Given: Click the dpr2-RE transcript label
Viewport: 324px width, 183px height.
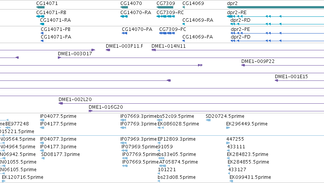Looking at the screenshot, I should [x=236, y=13].
